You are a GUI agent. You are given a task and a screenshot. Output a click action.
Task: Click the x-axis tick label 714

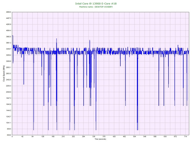click(x=185, y=137)
